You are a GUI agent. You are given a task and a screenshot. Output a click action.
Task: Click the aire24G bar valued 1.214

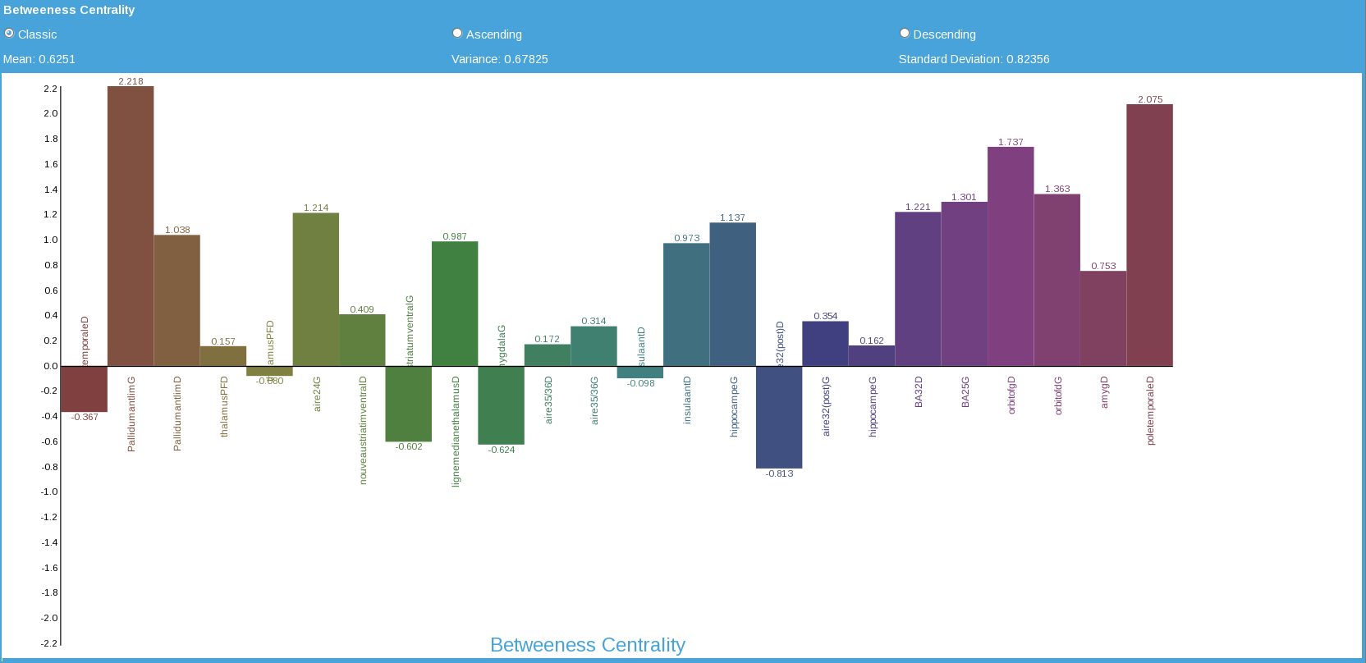point(316,290)
